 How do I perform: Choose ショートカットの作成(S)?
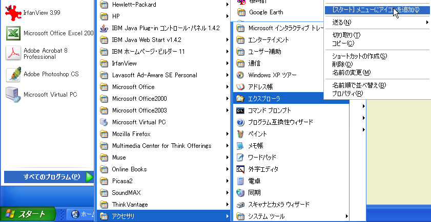point(360,56)
